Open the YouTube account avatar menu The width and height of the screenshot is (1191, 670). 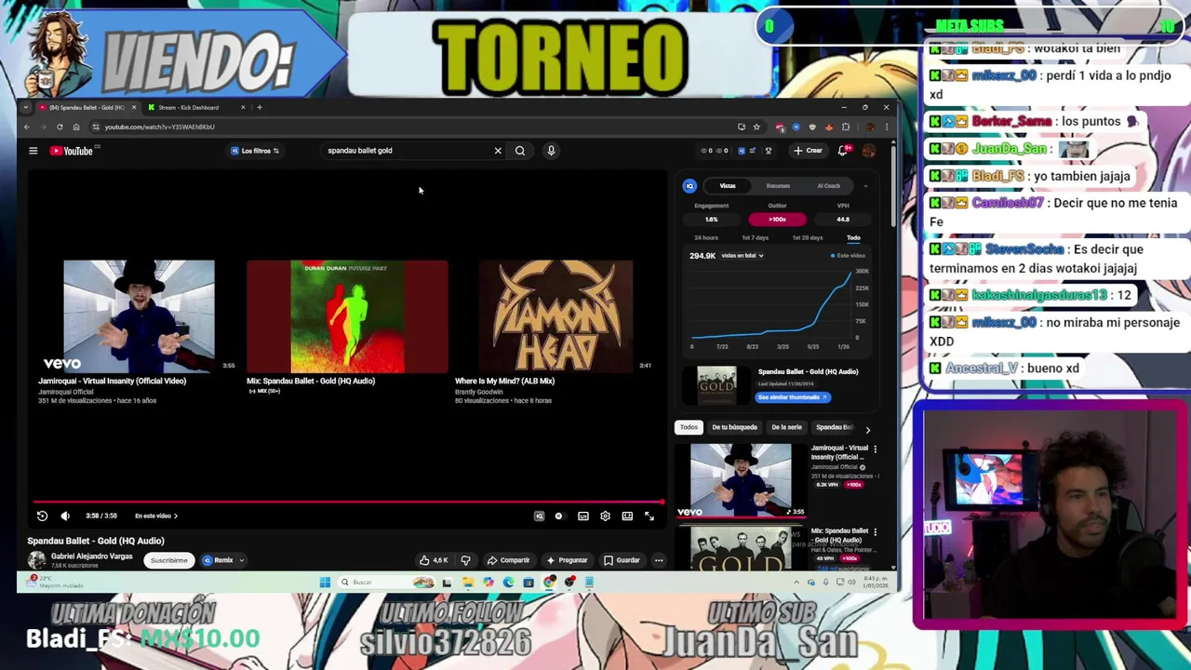pyautogui.click(x=868, y=151)
